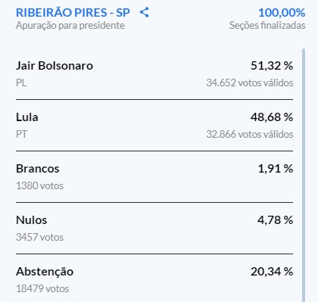
Task: Click the 100,00% sections finalized figure
Action: point(282,13)
